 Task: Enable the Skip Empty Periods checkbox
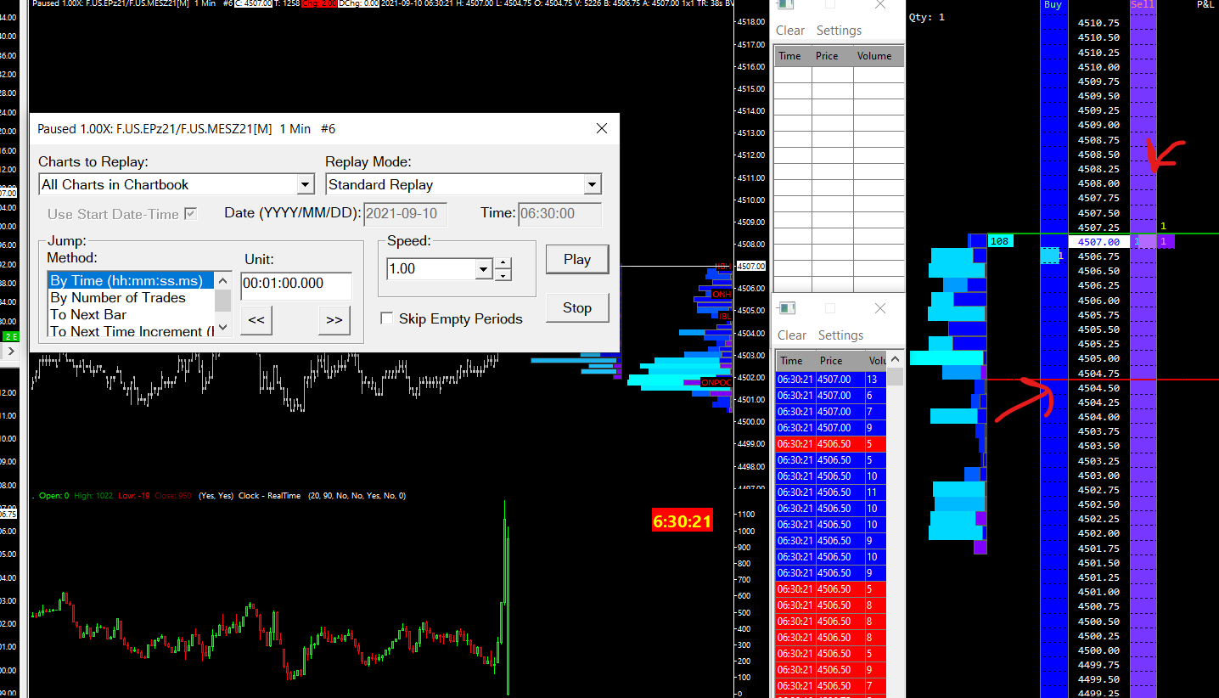point(387,318)
